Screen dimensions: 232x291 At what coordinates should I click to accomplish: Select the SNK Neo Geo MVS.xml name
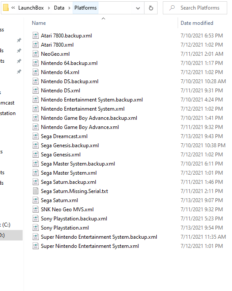67,210
